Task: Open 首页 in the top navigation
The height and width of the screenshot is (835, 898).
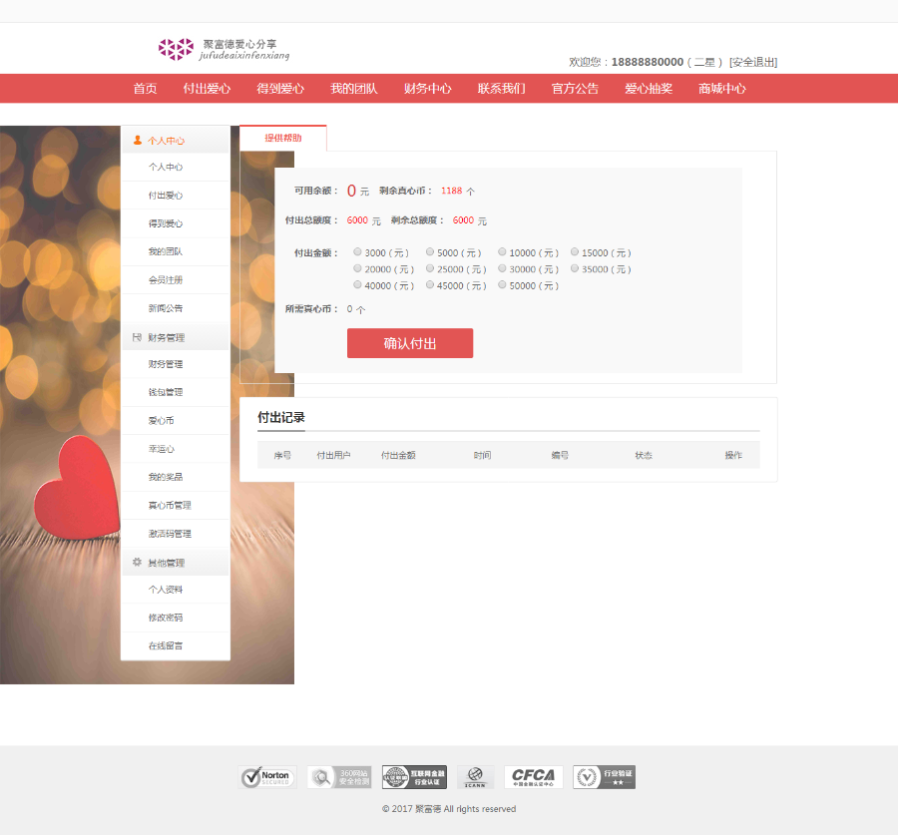Action: click(145, 88)
